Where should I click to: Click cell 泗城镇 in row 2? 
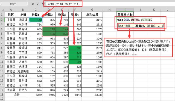(x=23, y=20)
